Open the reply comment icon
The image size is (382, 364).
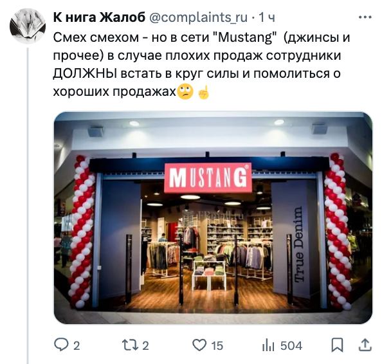(61, 345)
